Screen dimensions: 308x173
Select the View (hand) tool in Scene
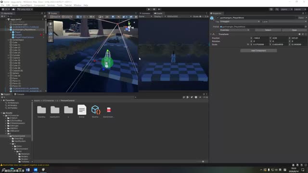51,24
